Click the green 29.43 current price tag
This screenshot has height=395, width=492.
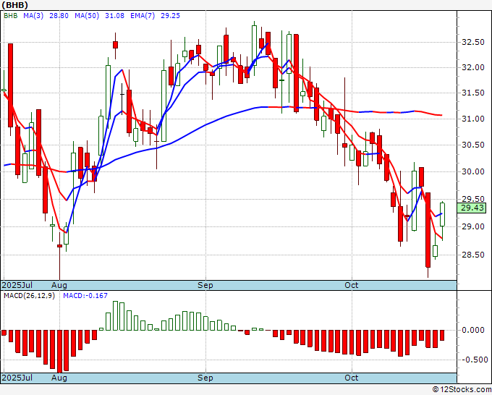[472, 208]
